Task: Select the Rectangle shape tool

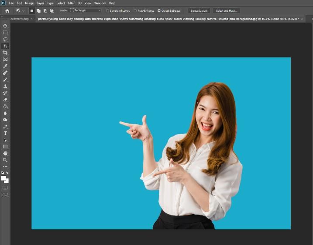Action: pyautogui.click(x=5, y=147)
